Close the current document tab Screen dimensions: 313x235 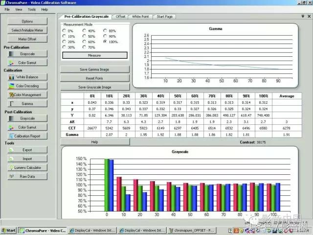tap(309, 16)
